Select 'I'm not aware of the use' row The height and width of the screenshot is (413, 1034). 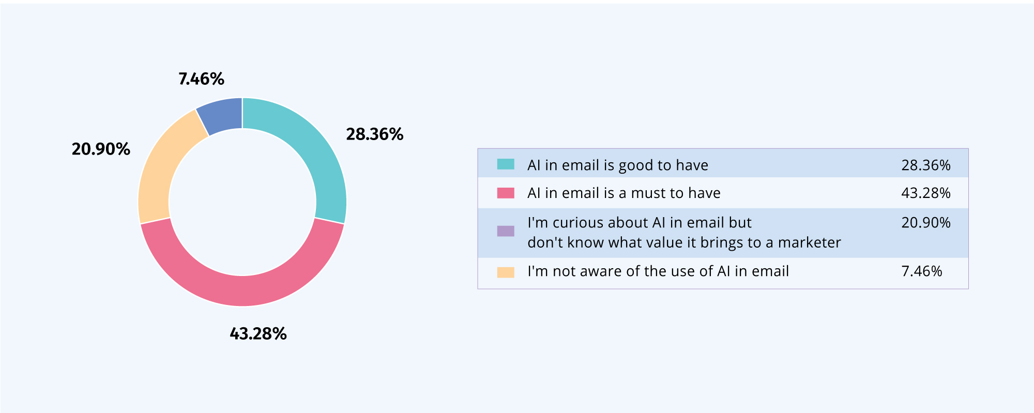click(x=723, y=272)
